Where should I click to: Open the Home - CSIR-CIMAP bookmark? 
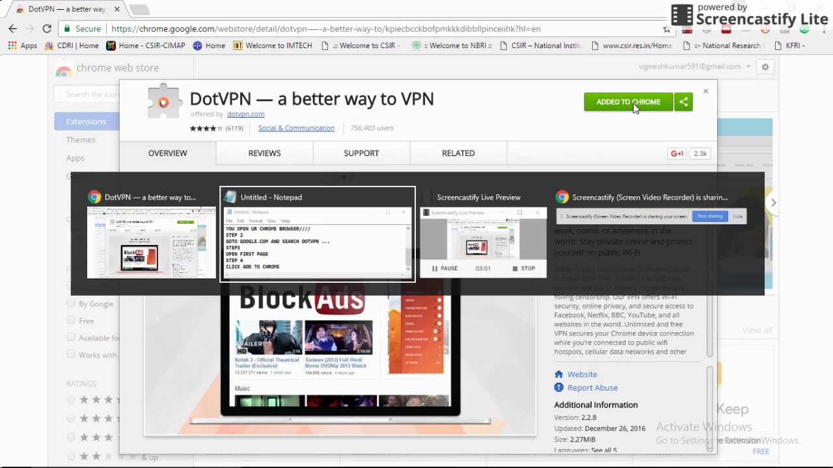coord(146,45)
